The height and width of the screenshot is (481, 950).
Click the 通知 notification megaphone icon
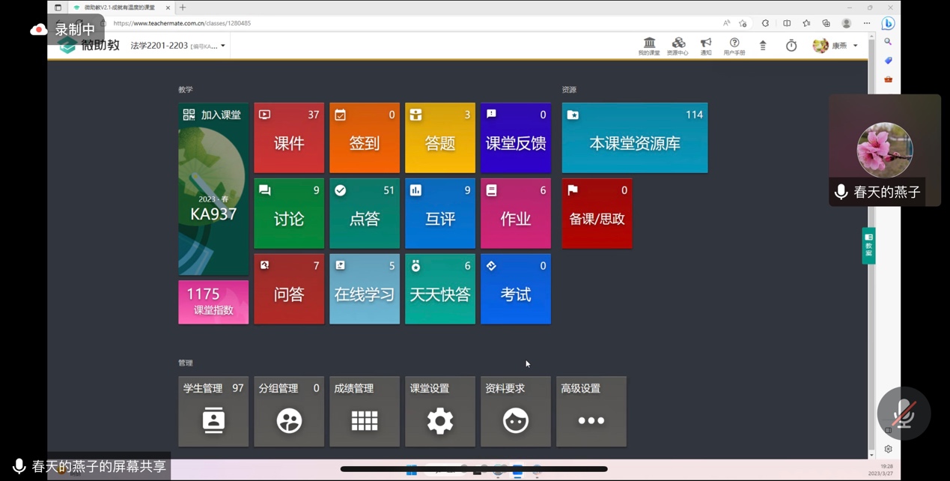(706, 46)
